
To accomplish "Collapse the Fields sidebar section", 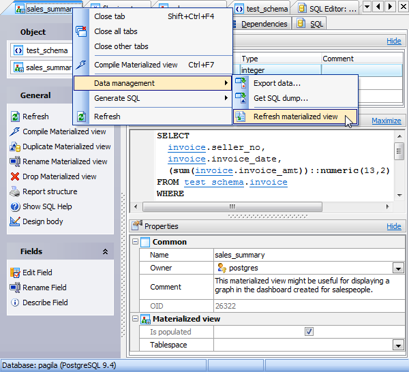I will (105, 251).
